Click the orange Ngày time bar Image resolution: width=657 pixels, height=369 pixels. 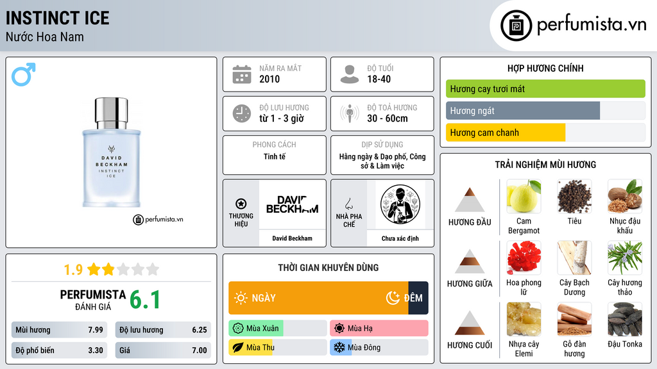[318, 298]
